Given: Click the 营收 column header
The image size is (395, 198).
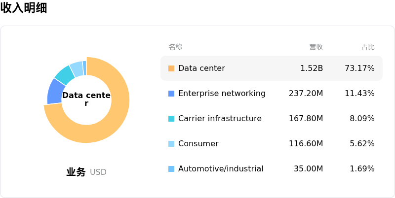Looking at the screenshot, I should click(x=316, y=47).
